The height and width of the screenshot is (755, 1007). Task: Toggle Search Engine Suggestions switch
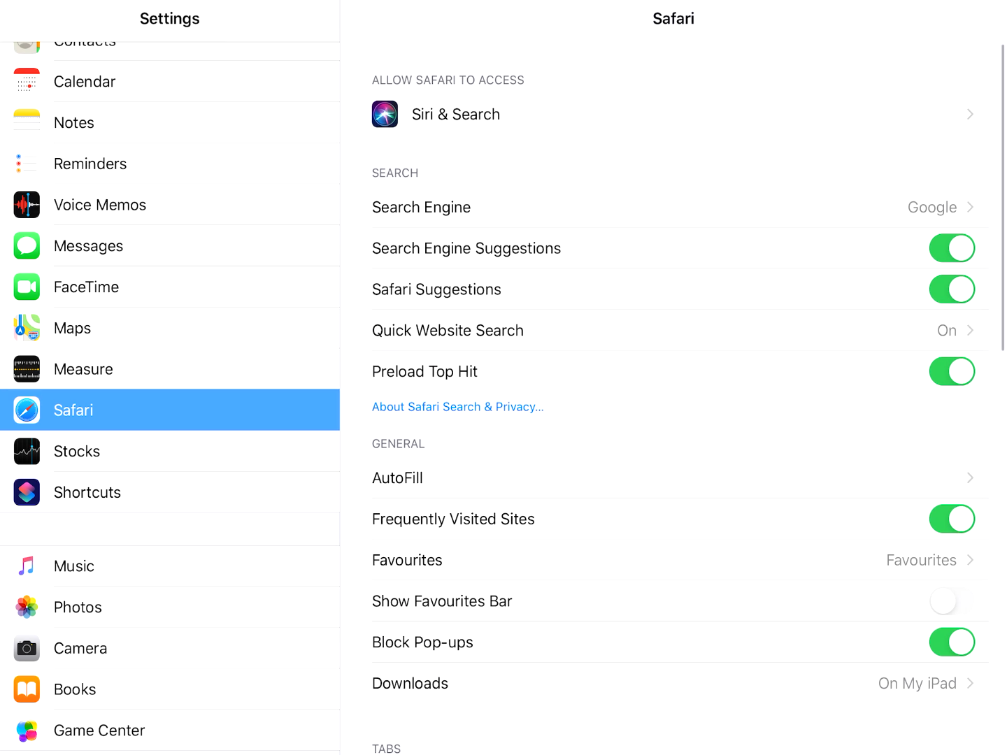tap(952, 248)
